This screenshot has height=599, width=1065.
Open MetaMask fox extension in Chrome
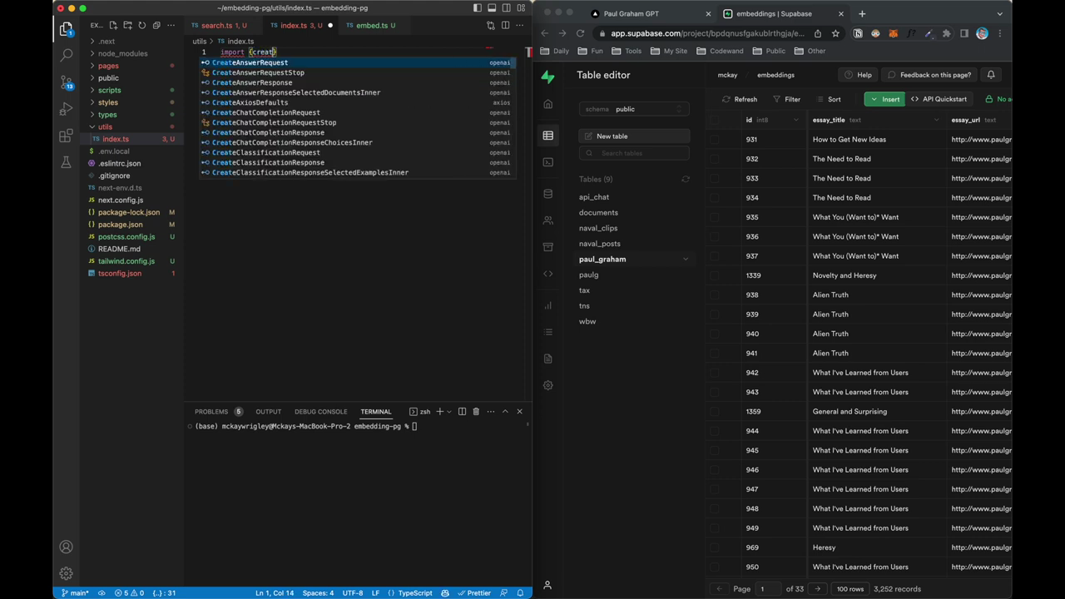click(x=893, y=33)
